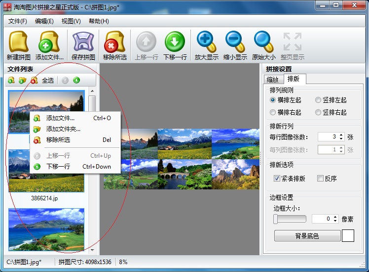Click the 3866214.jp file name label

click(x=44, y=198)
